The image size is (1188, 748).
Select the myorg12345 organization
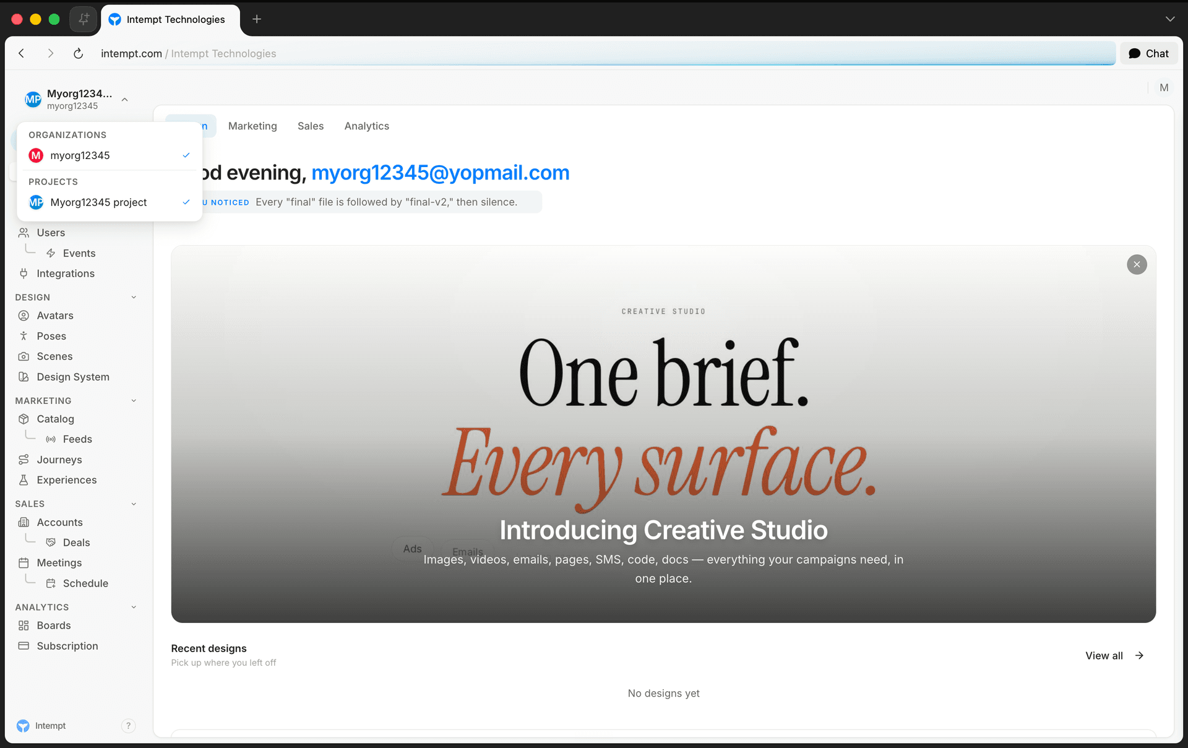point(110,155)
